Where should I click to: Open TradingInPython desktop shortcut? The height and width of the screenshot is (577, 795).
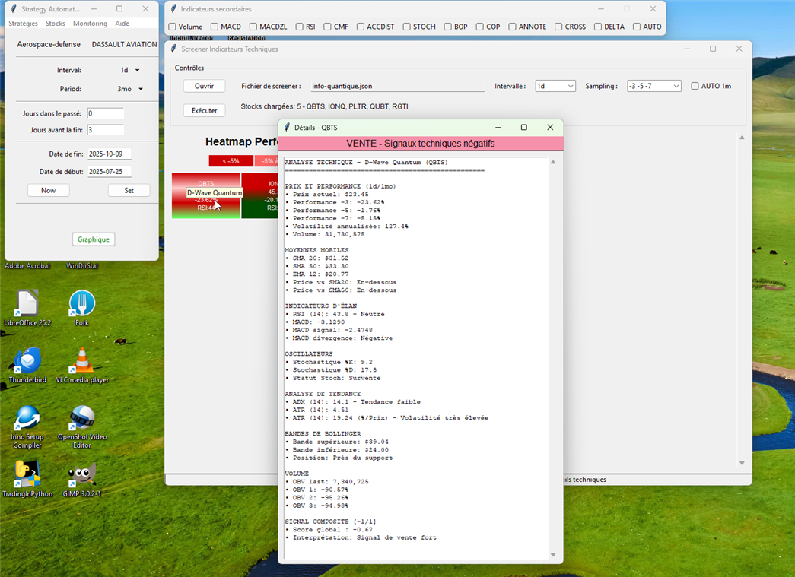27,475
